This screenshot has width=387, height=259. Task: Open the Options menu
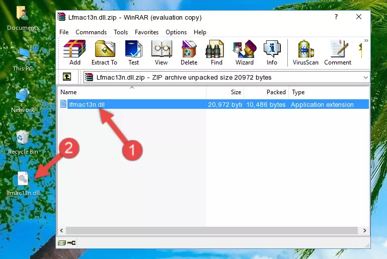176,32
